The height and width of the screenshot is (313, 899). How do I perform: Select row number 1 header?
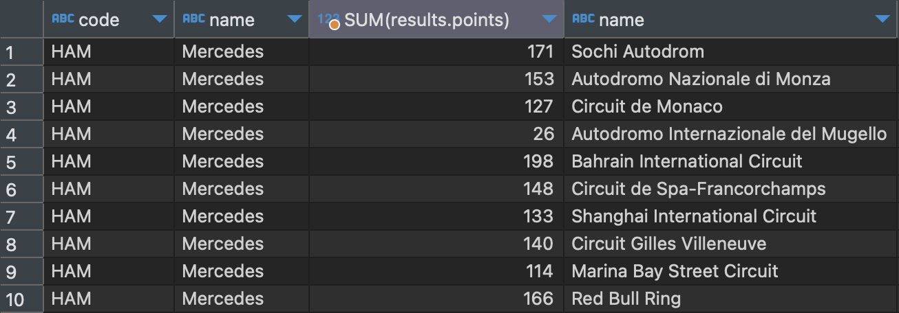click(21, 51)
